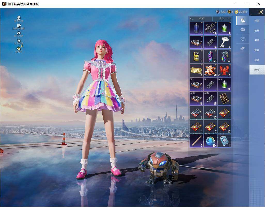Viewport: 265px width, 207px height.
Task: Select the wooden stick item with count 7
Action: coord(196,141)
